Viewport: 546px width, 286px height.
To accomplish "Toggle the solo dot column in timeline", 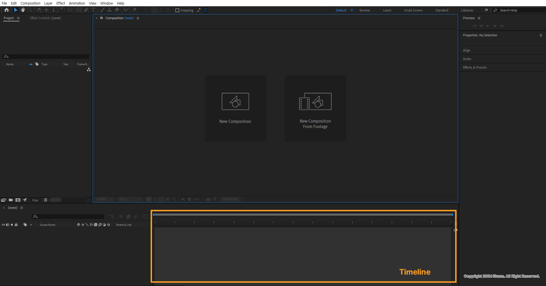I will pyautogui.click(x=12, y=225).
